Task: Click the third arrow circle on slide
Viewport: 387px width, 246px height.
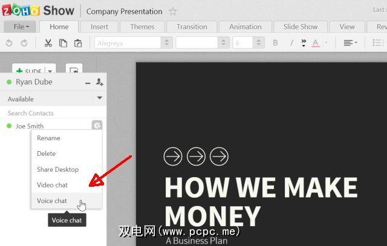Action: pos(219,157)
